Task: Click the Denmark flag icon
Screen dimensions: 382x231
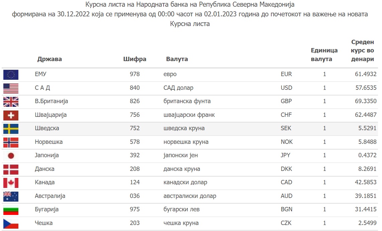Action: point(11,170)
